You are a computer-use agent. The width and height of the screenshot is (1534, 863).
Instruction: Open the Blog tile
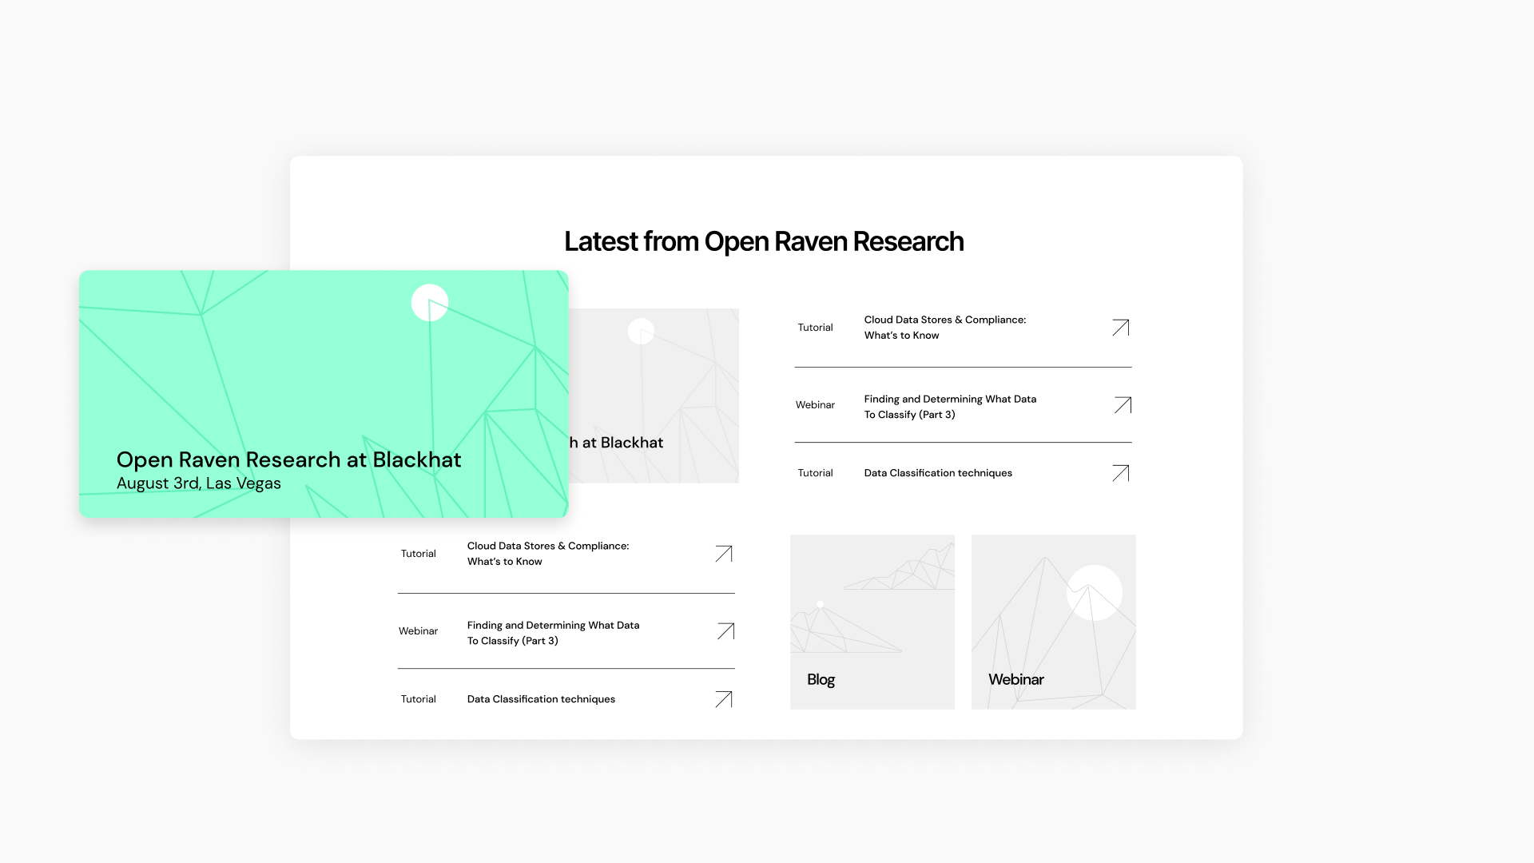(x=872, y=622)
